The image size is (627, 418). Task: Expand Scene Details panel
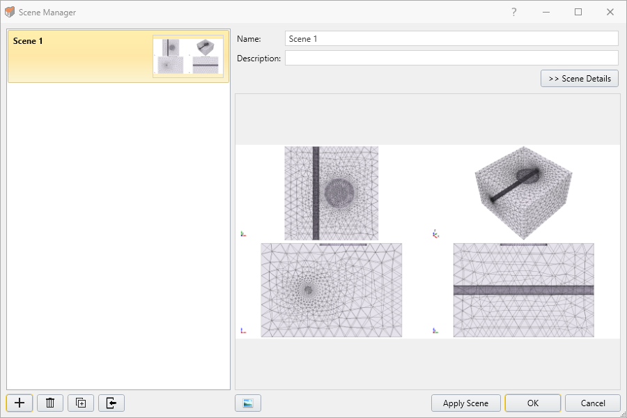[580, 79]
